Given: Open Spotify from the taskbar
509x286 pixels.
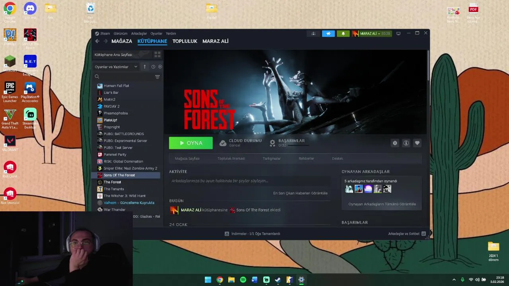Looking at the screenshot, I should (x=243, y=280).
